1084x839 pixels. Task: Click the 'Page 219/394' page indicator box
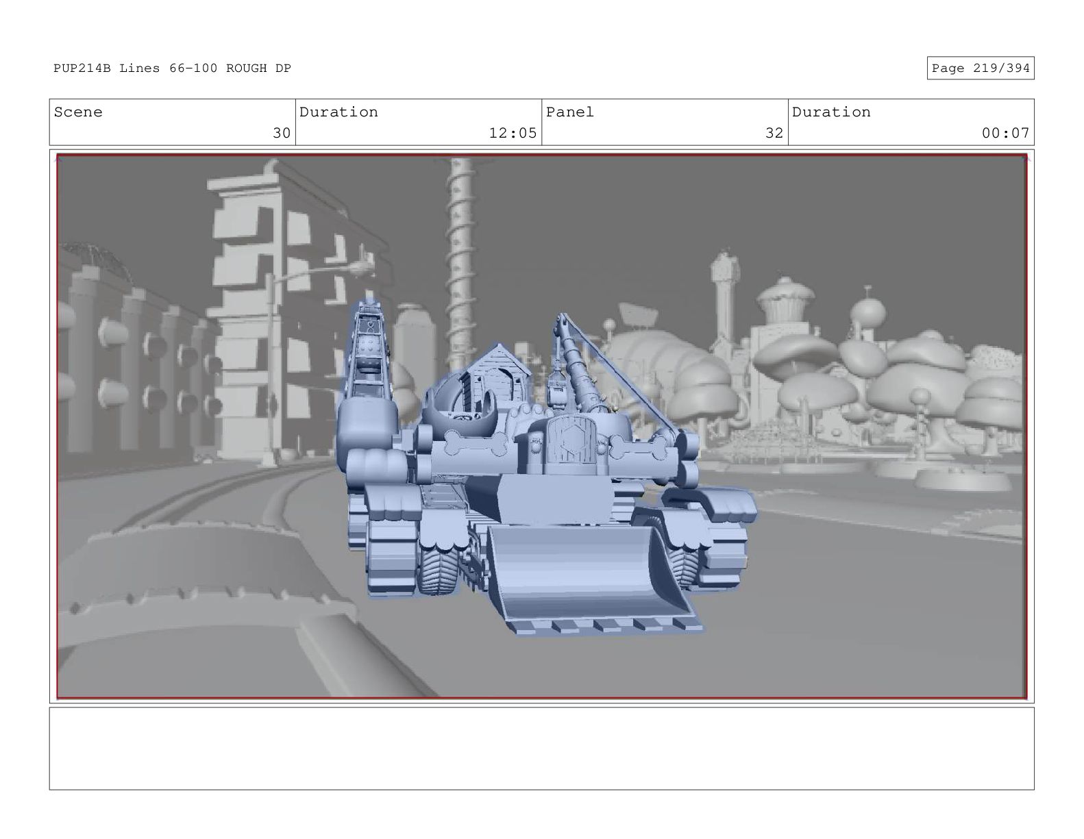click(981, 68)
